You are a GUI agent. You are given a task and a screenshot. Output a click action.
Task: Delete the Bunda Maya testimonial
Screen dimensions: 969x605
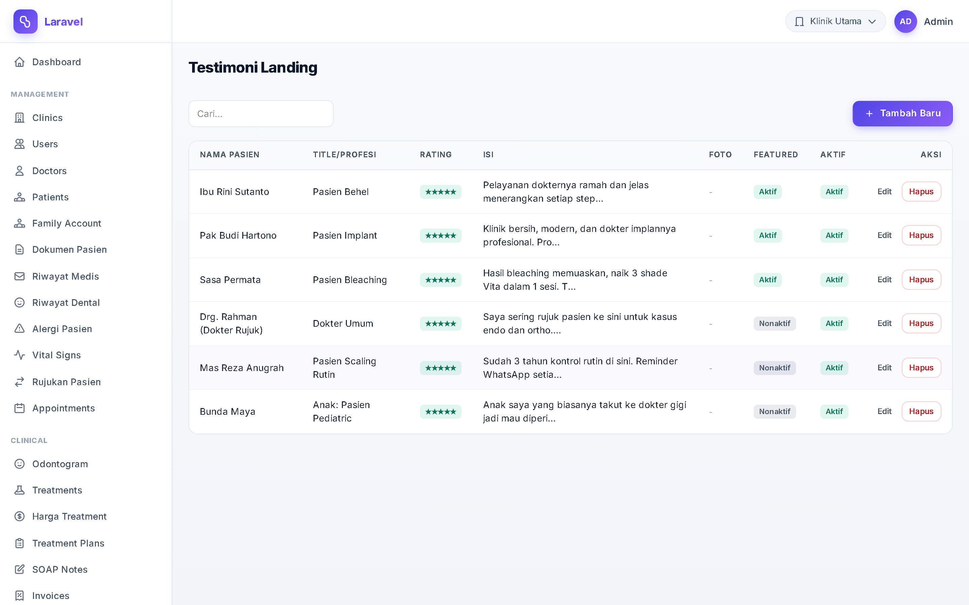[x=921, y=411]
